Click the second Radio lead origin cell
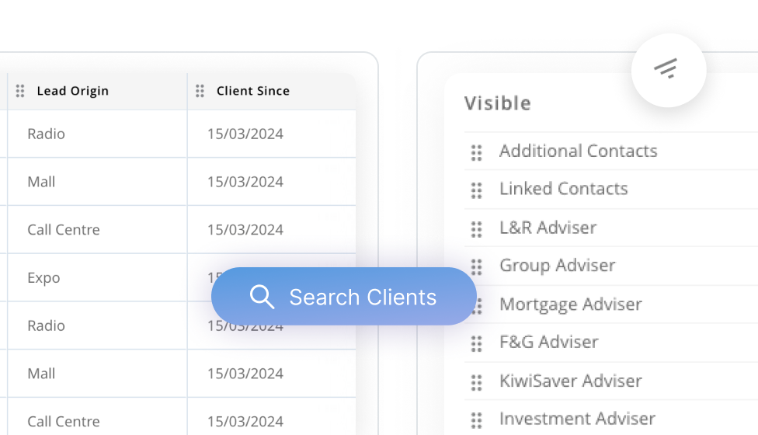 tap(97, 325)
